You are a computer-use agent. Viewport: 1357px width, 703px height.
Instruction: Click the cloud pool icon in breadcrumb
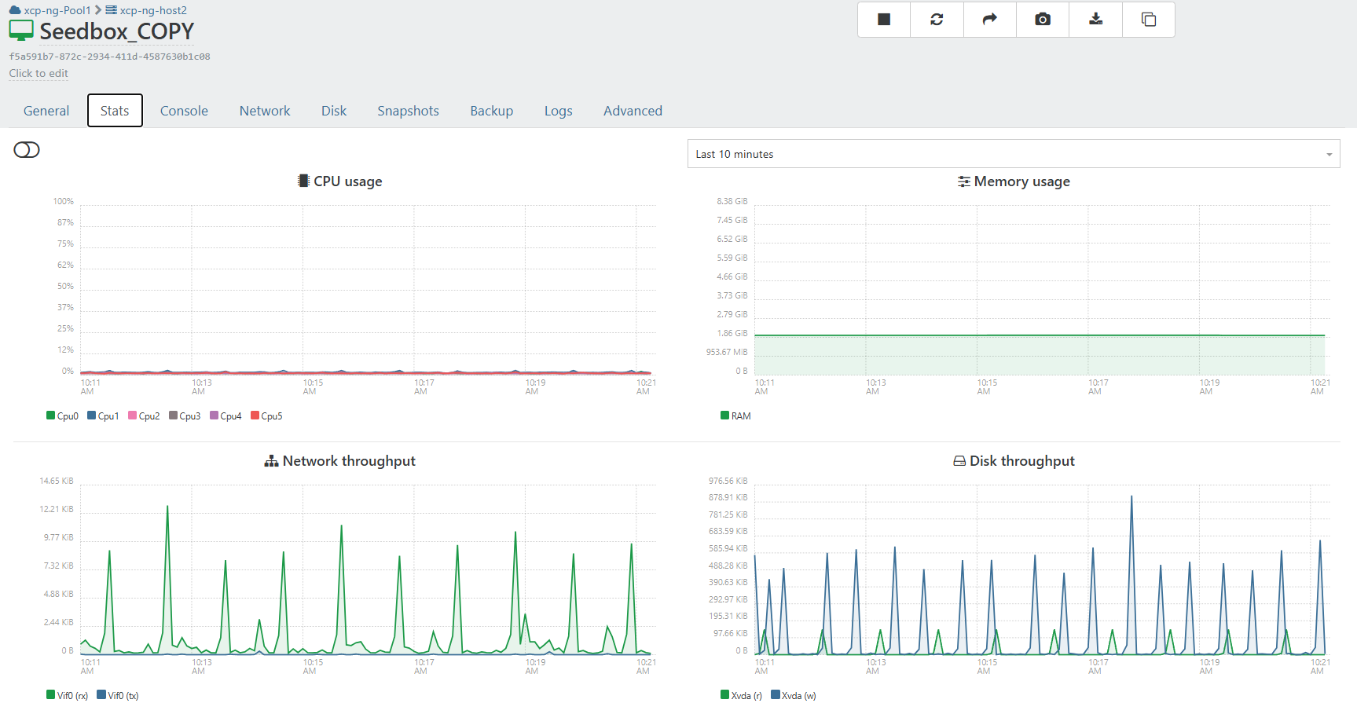pyautogui.click(x=15, y=10)
